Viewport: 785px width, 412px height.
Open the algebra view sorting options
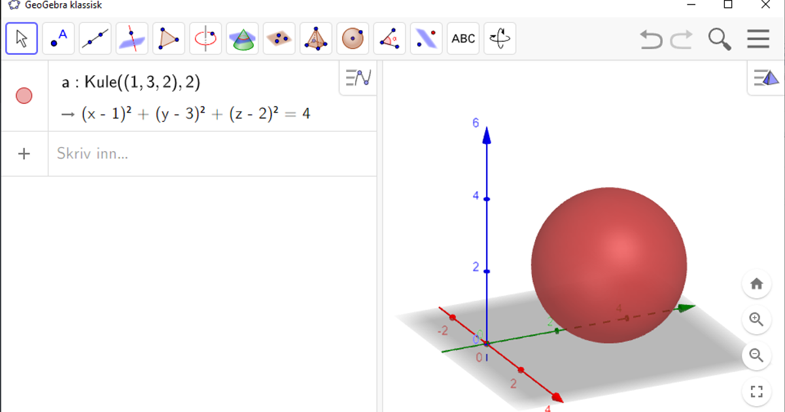pos(357,78)
